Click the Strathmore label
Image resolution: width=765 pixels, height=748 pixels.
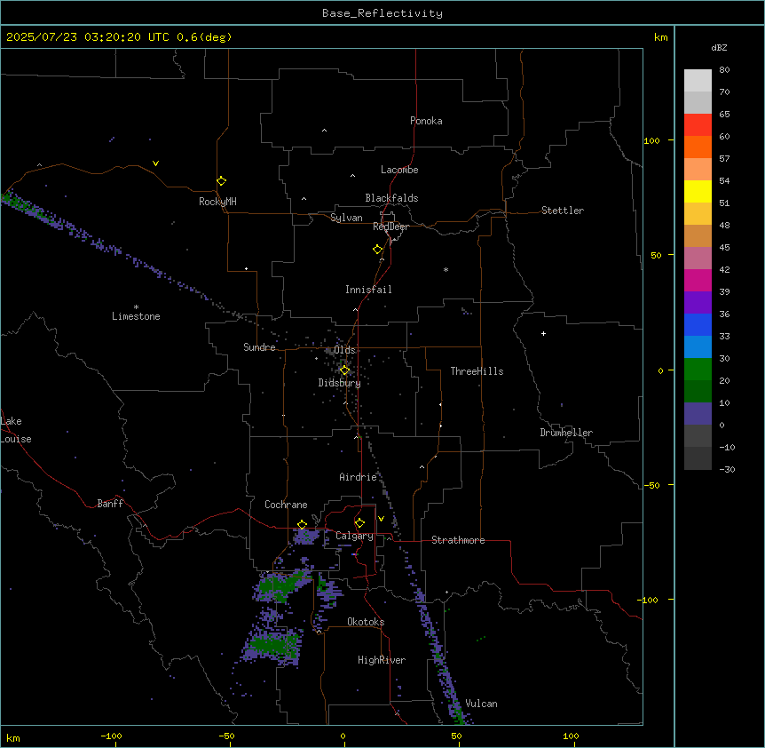[458, 540]
